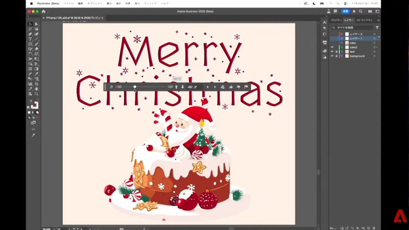Click the slider handle in floating bar
Screen dimensions: 409x230
click(135, 87)
